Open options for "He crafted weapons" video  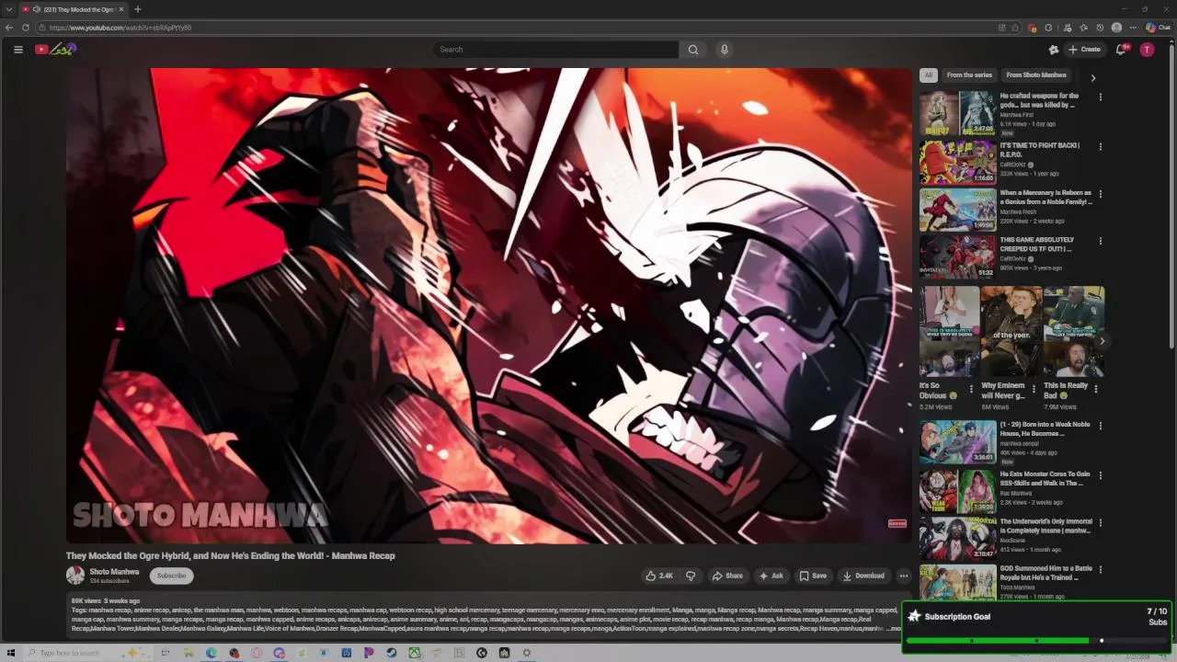click(x=1100, y=97)
